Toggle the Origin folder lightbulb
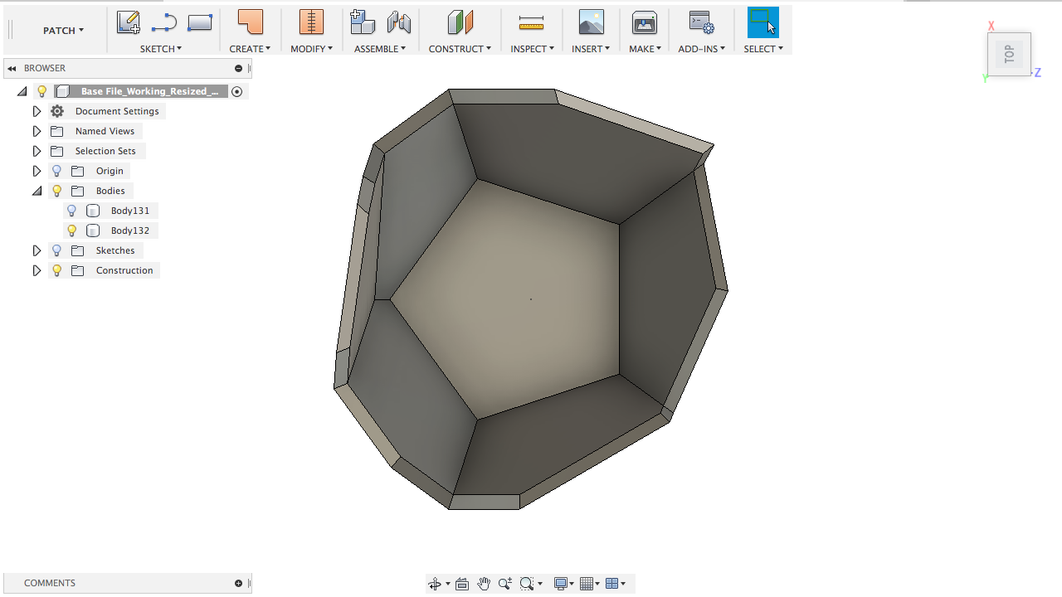This screenshot has height=597, width=1062. (56, 171)
